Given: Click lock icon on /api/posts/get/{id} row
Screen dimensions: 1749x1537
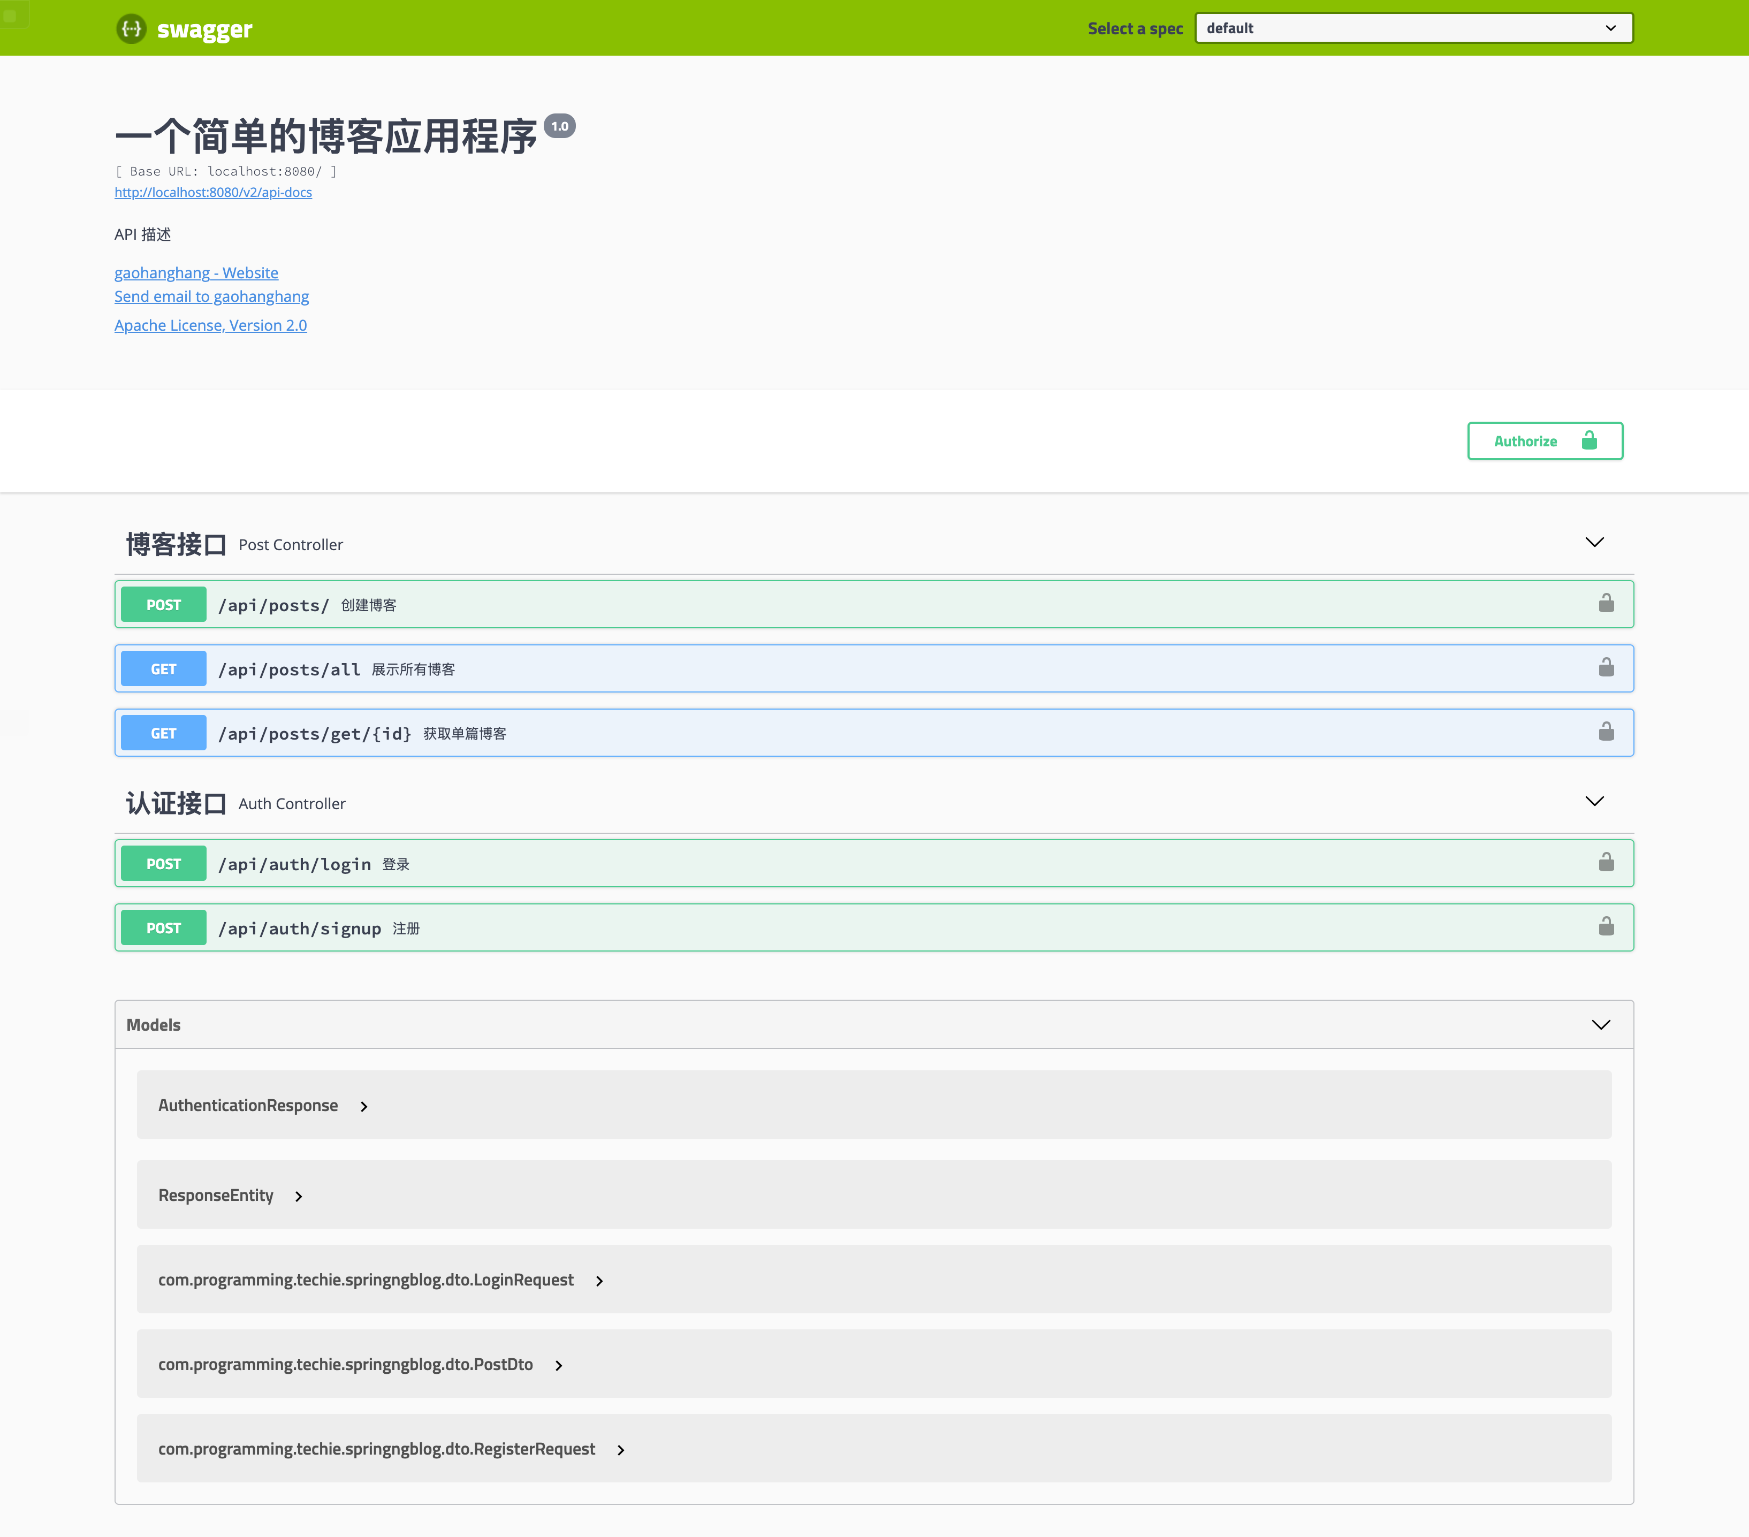Looking at the screenshot, I should pos(1606,732).
